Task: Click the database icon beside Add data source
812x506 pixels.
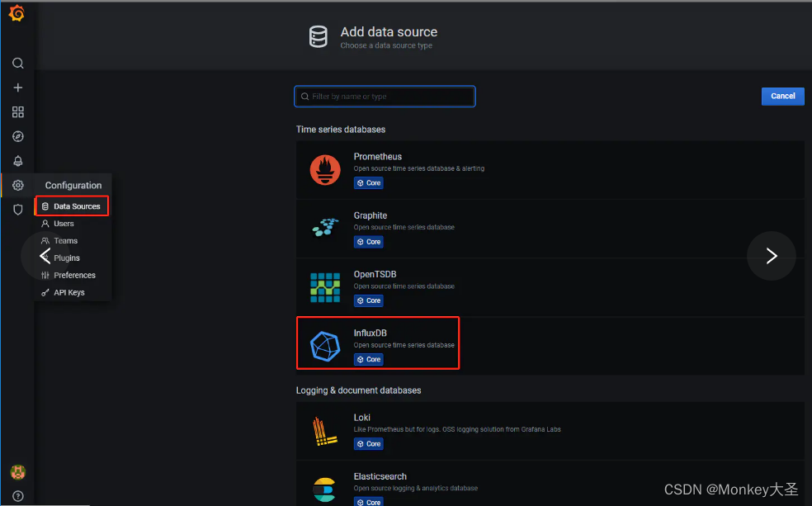Action: [x=318, y=37]
